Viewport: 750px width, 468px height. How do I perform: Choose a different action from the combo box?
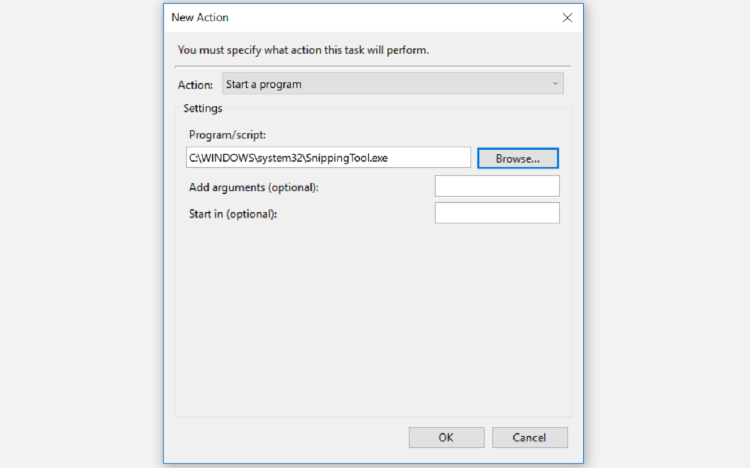(392, 83)
